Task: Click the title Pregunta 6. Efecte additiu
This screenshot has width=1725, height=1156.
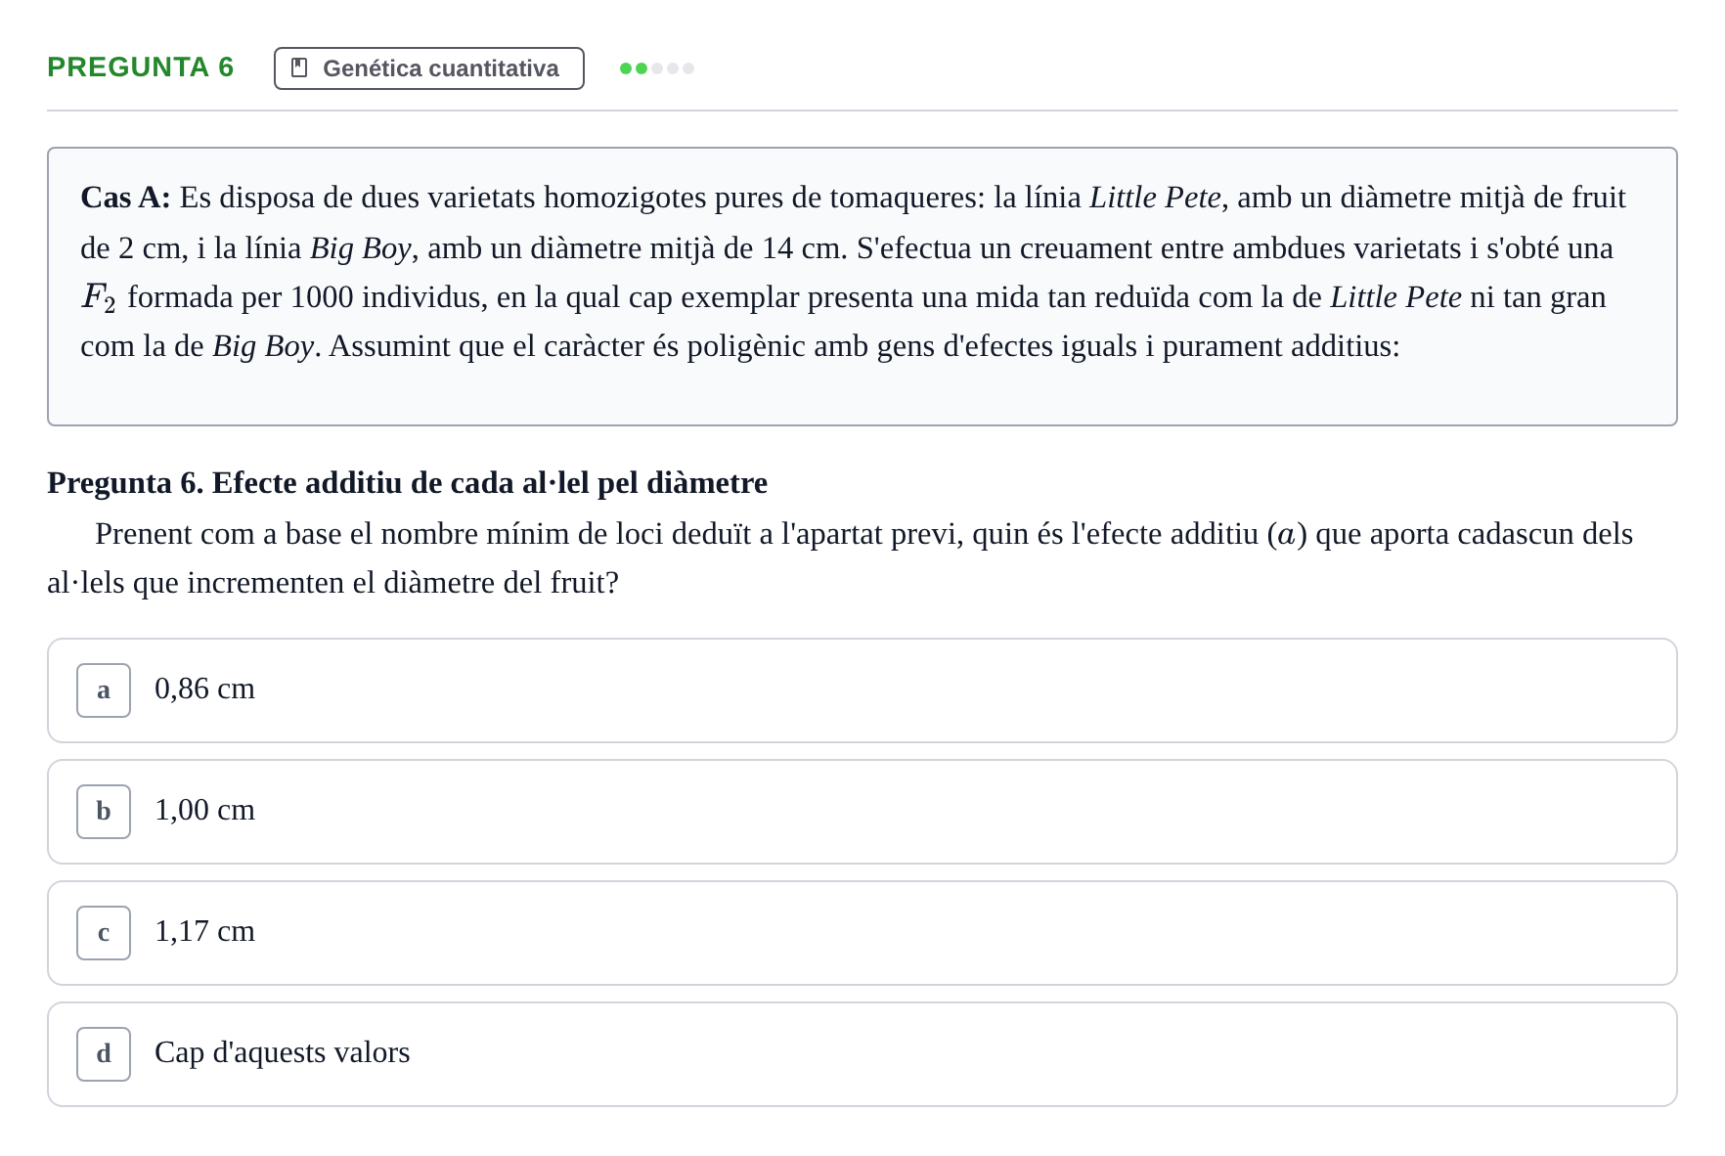Action: click(407, 483)
